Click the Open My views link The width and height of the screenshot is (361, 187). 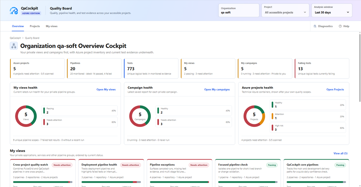click(106, 90)
